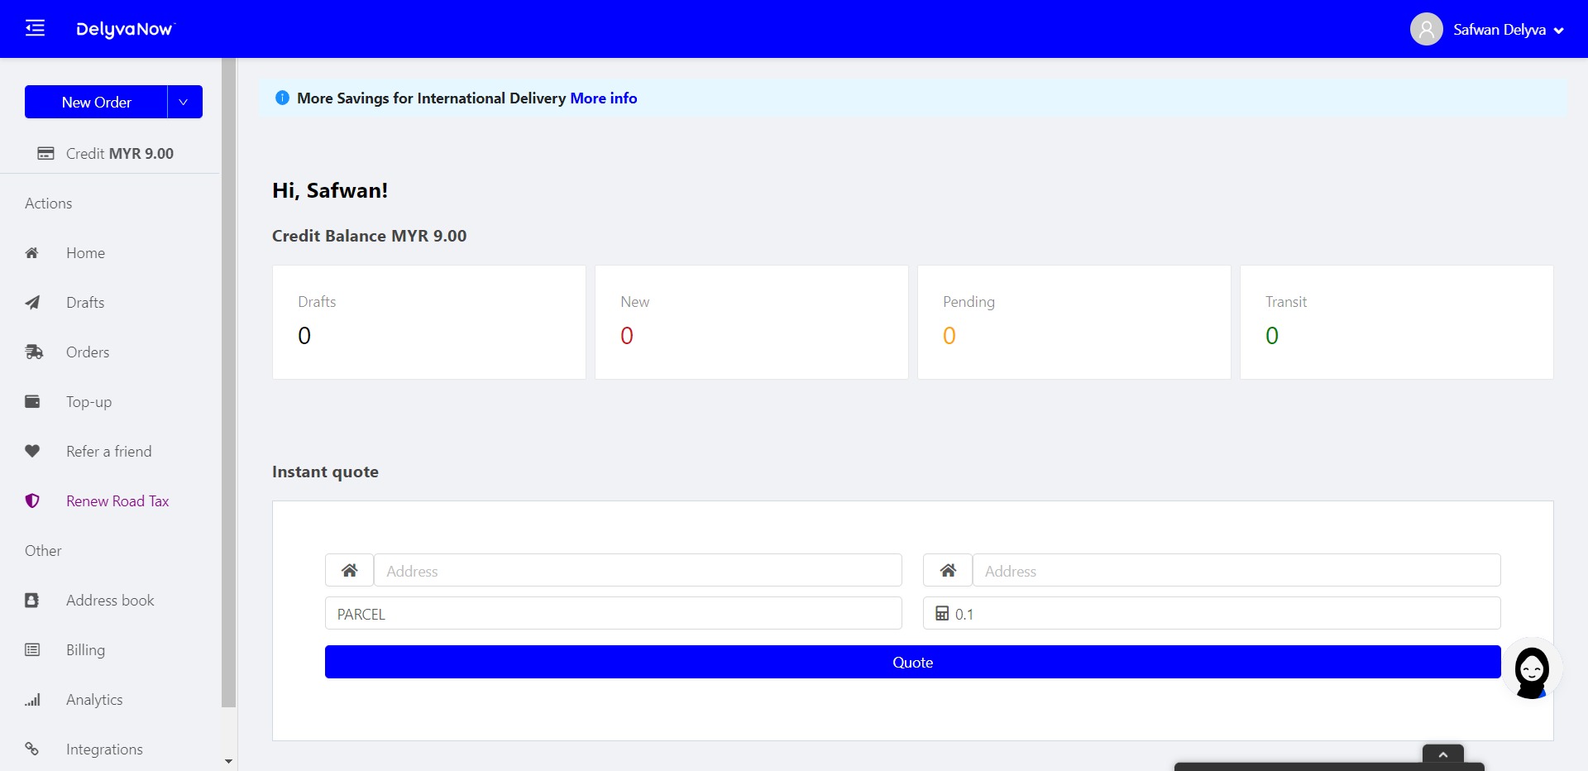Image resolution: width=1588 pixels, height=771 pixels.
Task: Click the pickup address home icon
Action: pyautogui.click(x=349, y=570)
